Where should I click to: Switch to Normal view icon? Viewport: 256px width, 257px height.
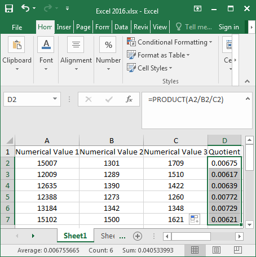(x=195, y=250)
